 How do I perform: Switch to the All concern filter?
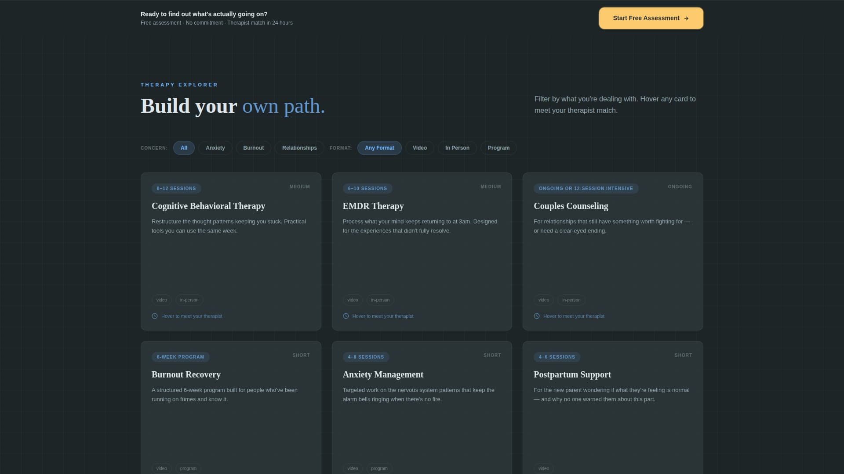(184, 148)
